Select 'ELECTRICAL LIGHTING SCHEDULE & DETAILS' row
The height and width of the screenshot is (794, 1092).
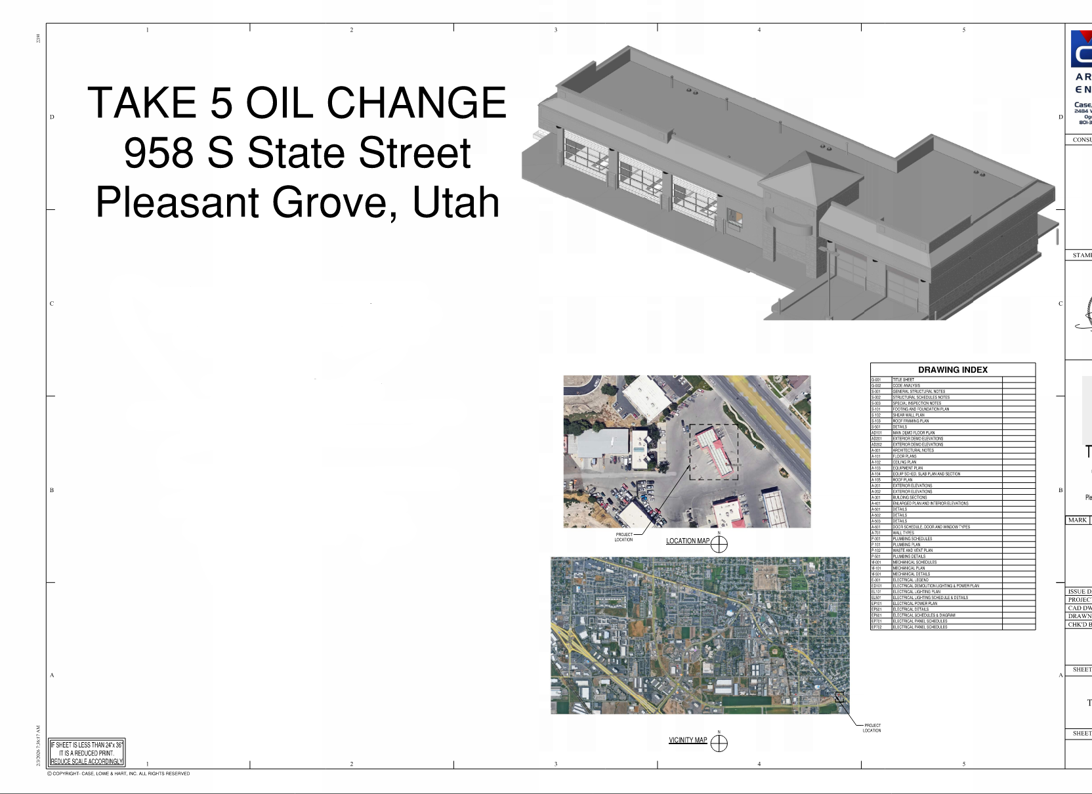(953, 598)
